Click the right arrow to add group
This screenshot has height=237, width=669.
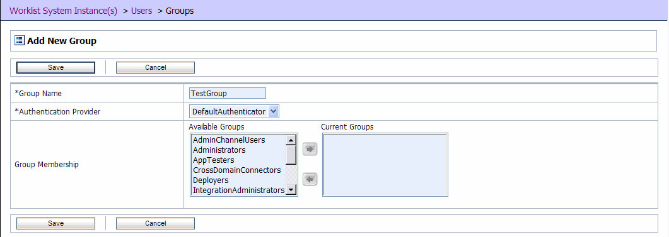(x=310, y=150)
